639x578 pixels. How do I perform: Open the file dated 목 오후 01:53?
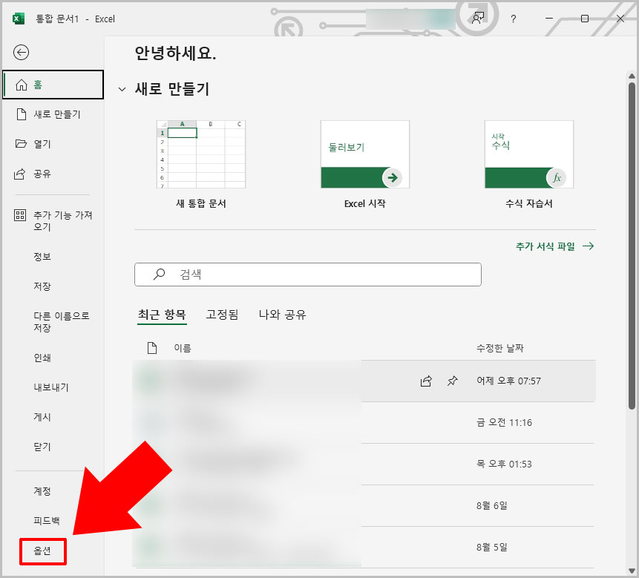tap(364, 464)
